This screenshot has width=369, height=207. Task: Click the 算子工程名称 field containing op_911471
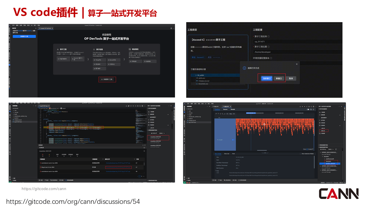point(298,42)
